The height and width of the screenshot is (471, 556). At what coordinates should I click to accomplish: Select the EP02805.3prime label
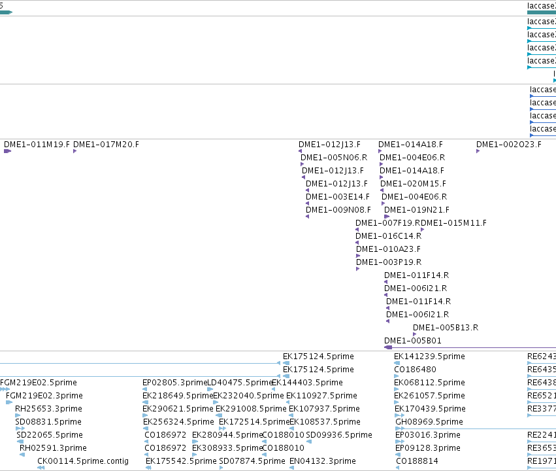(x=174, y=383)
